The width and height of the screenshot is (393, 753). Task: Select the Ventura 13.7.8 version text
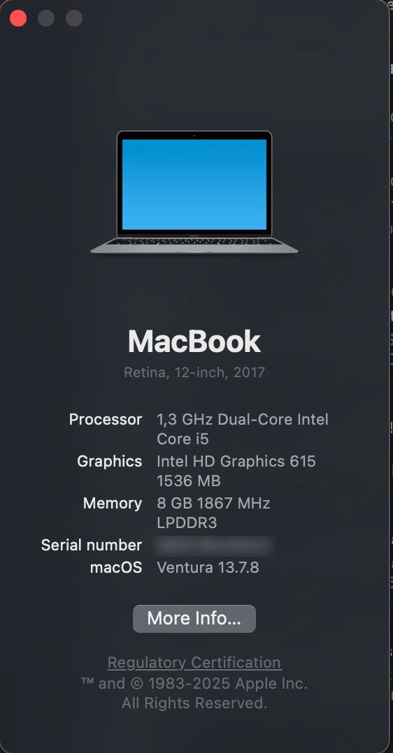click(x=208, y=568)
